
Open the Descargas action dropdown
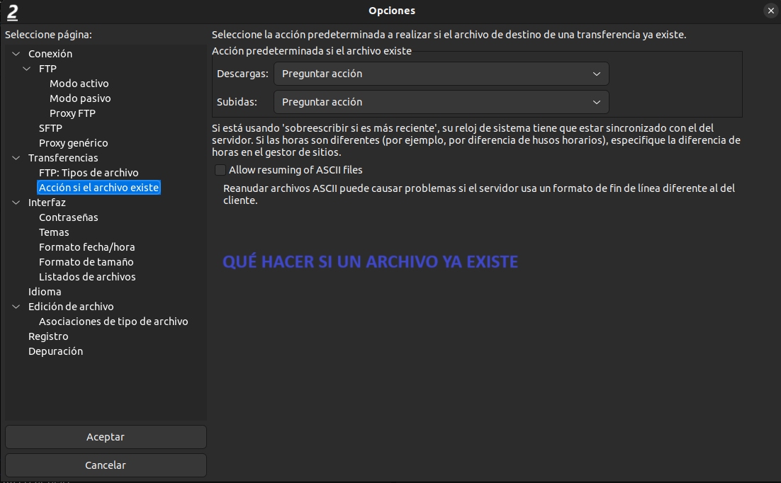coord(441,74)
